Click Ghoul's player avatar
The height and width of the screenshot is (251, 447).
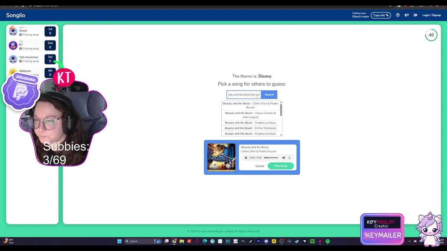pos(13,31)
